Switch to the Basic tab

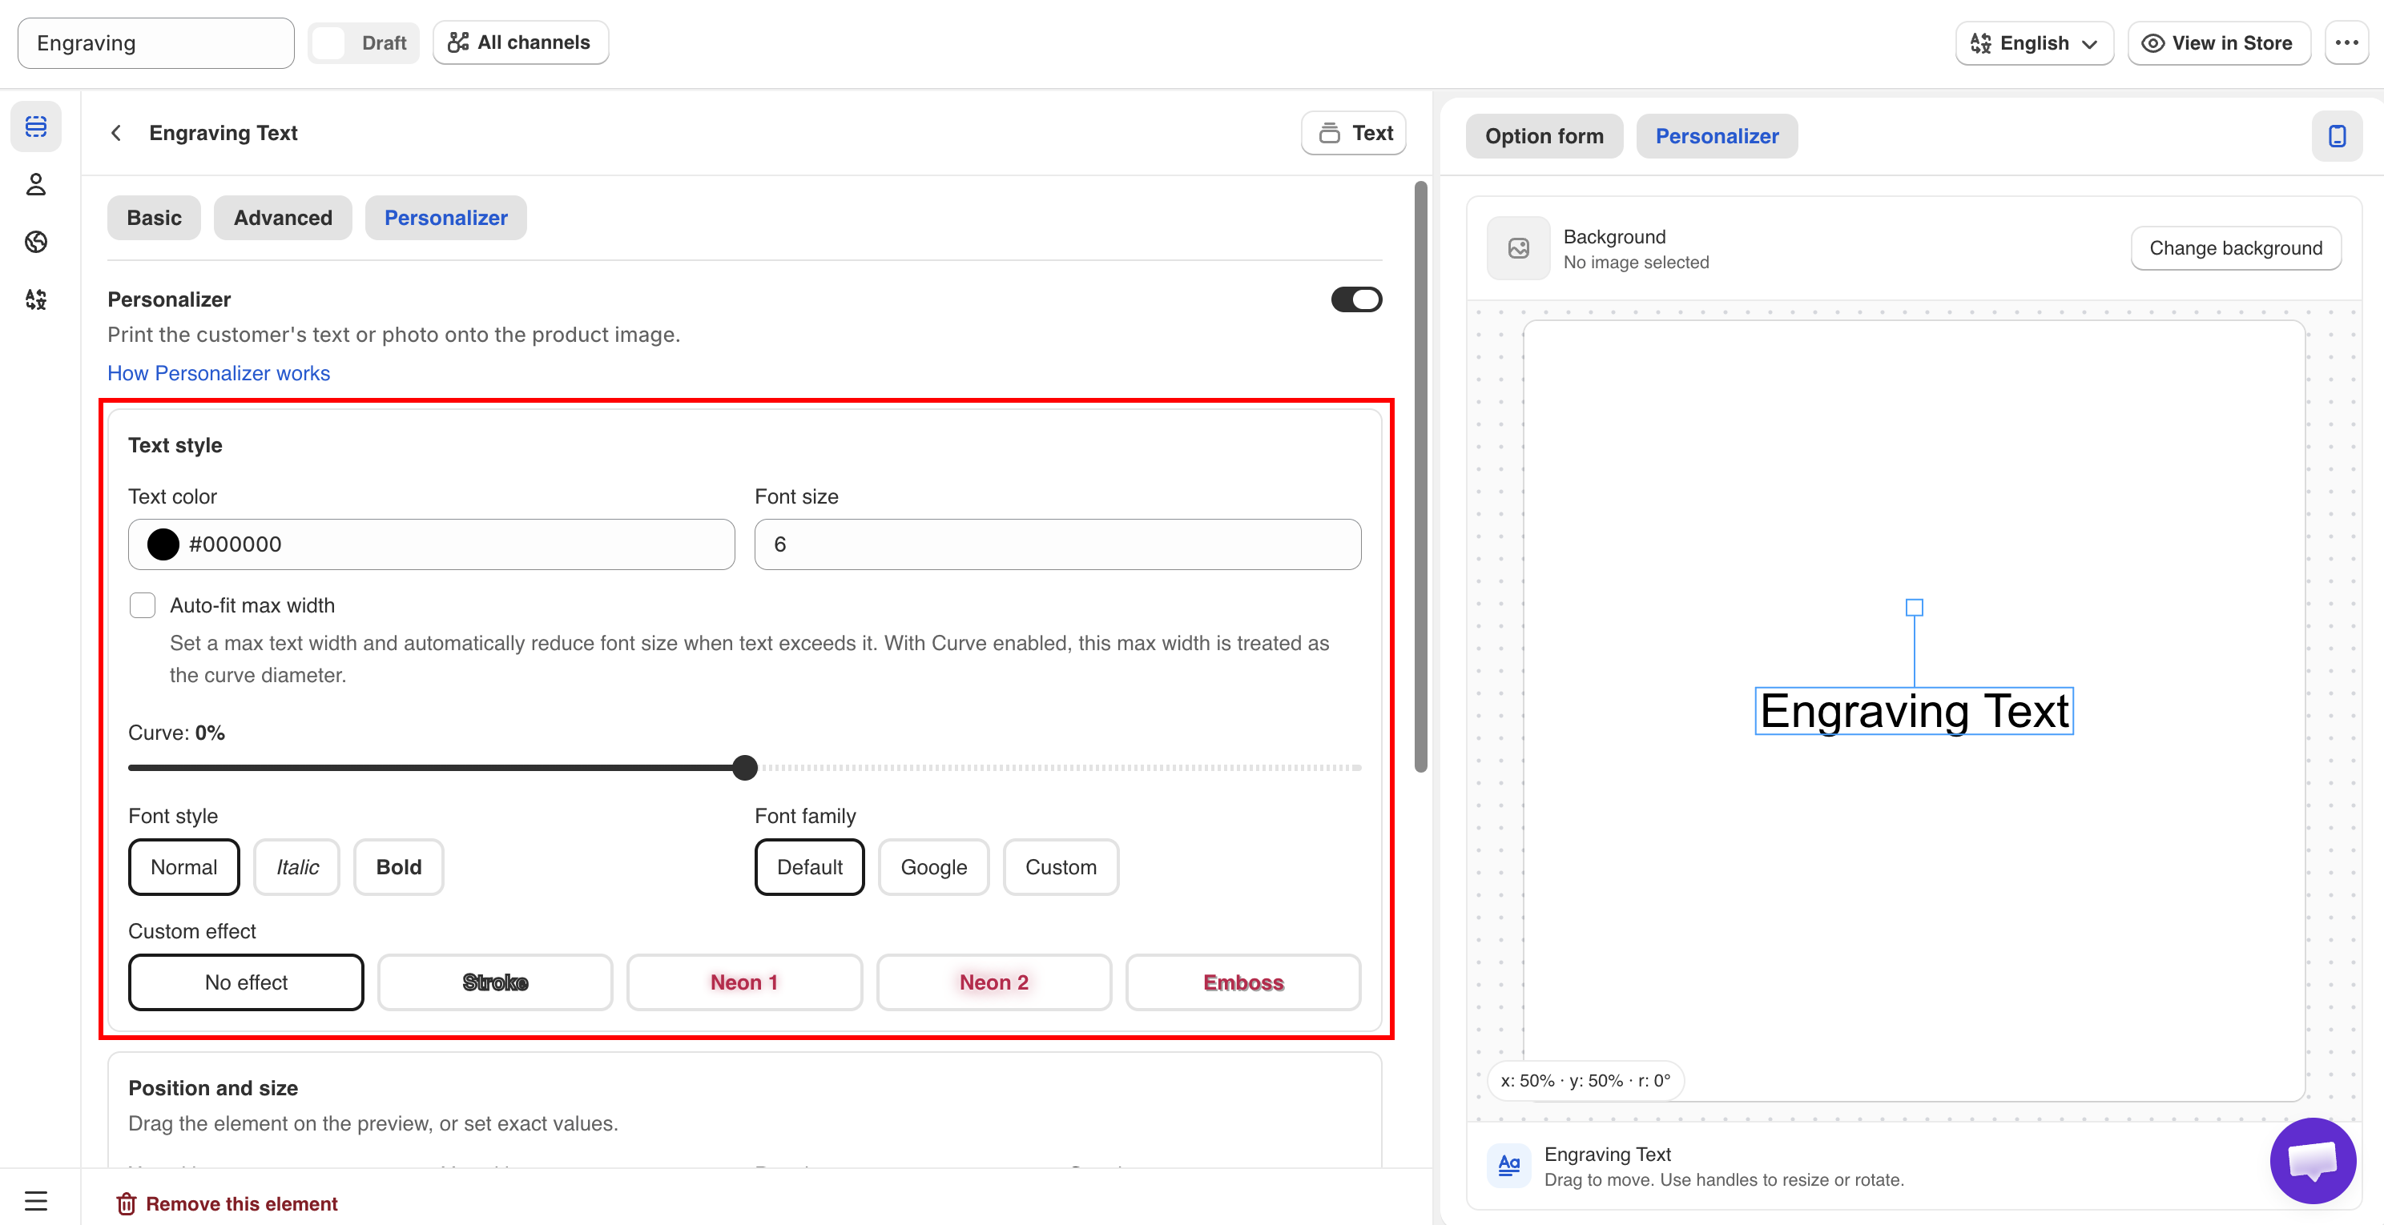(x=154, y=218)
